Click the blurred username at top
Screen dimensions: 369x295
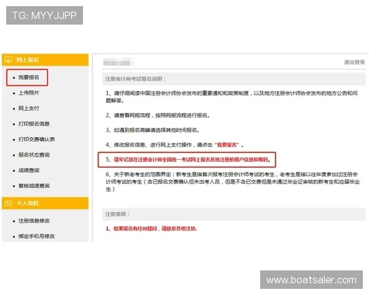point(117,63)
